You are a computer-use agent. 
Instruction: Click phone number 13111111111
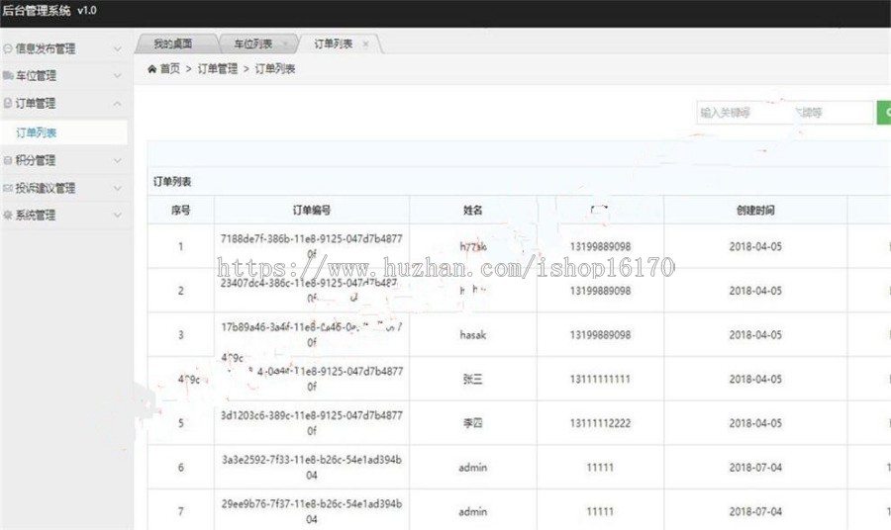pyautogui.click(x=600, y=379)
